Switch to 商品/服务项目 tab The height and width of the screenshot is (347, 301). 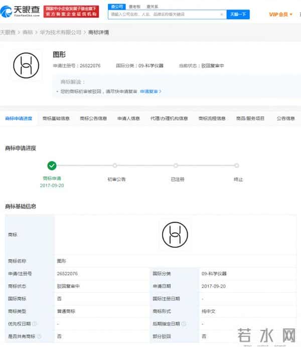click(250, 118)
